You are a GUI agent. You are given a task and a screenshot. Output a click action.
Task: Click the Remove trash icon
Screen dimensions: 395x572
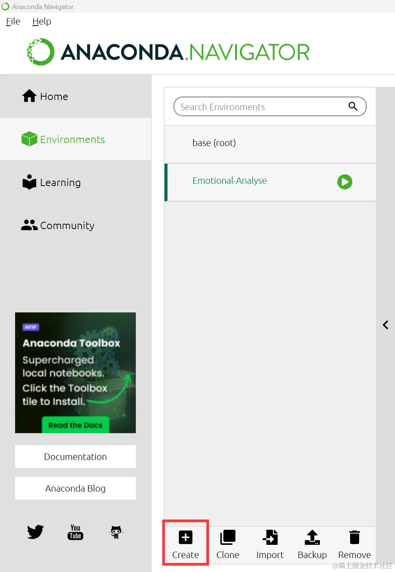(x=355, y=537)
